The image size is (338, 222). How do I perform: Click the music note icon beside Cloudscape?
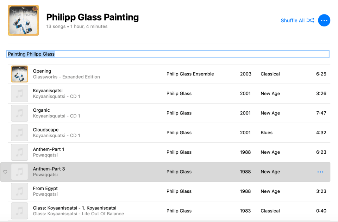[x=19, y=132]
